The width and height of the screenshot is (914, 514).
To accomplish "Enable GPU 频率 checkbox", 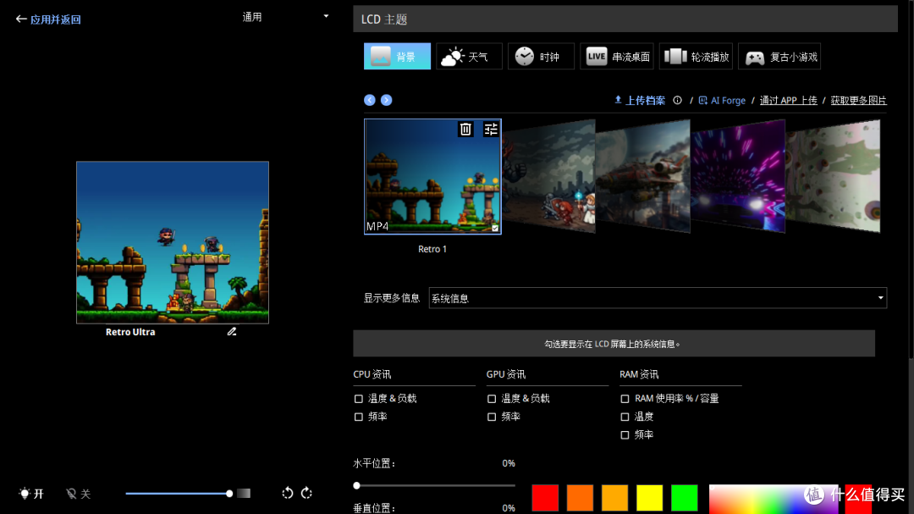I will (x=492, y=417).
